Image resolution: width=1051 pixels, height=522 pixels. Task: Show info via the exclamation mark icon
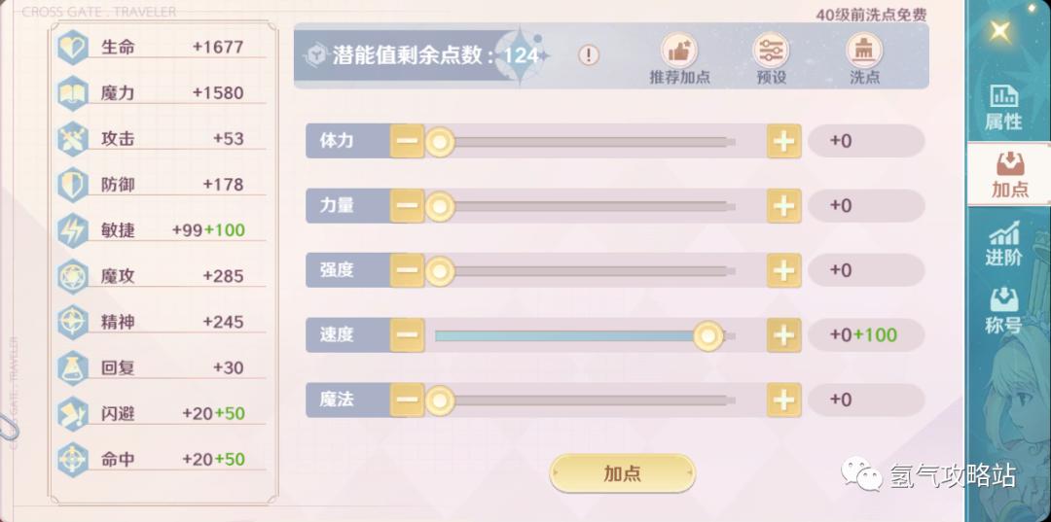click(589, 54)
